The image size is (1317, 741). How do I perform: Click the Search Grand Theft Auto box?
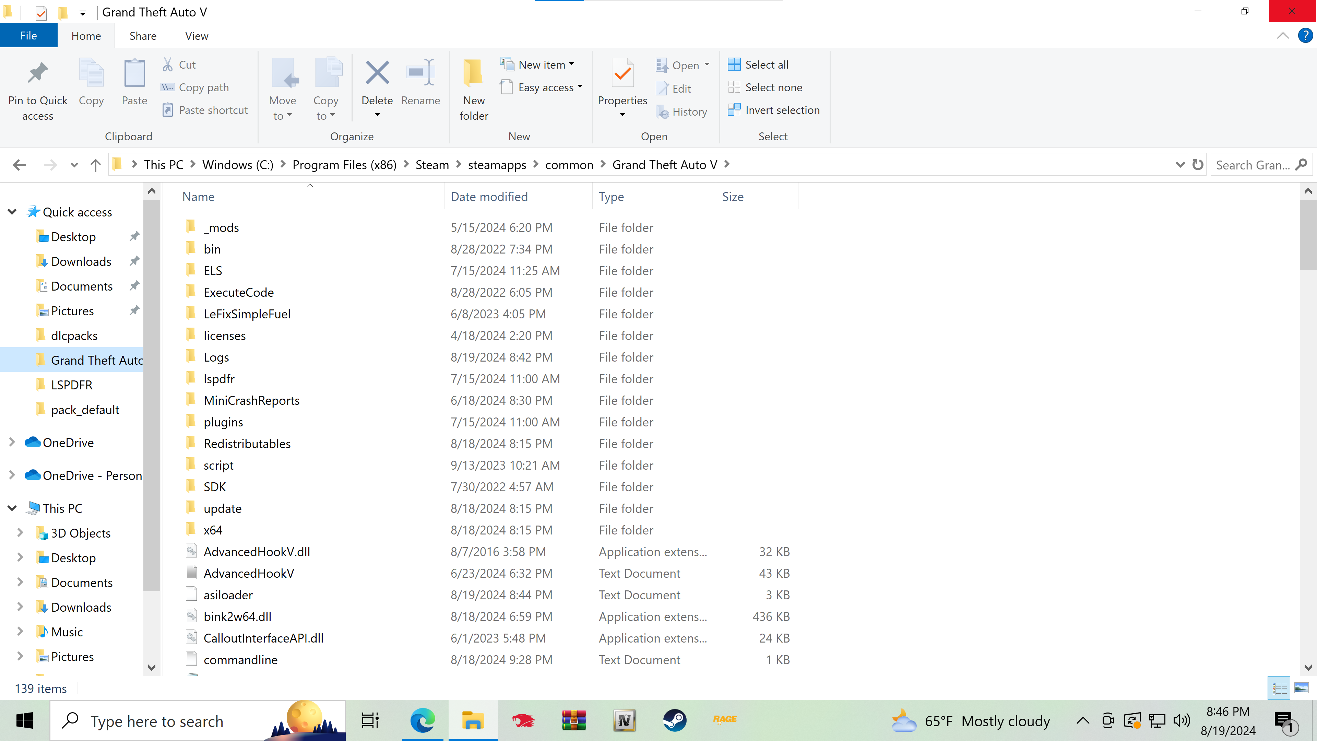coord(1253,165)
